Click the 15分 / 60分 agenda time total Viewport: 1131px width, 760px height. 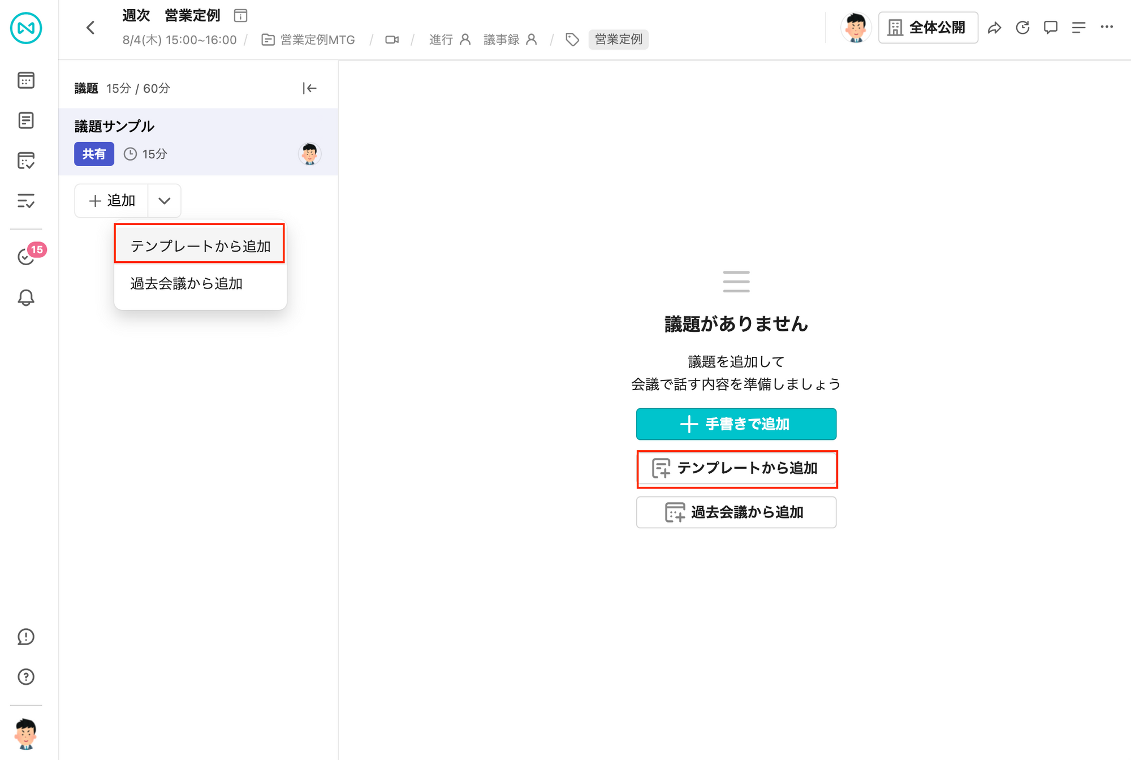[138, 88]
